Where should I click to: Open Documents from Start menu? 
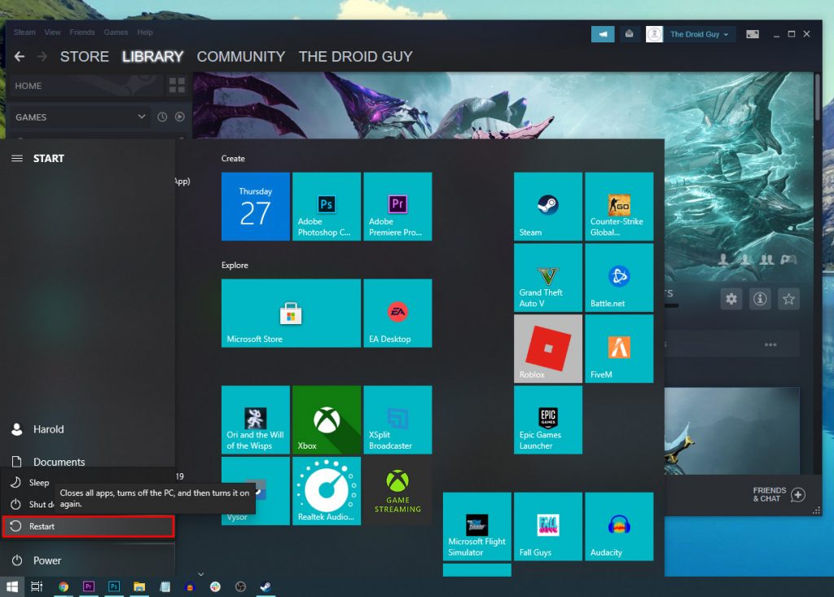pos(88,462)
